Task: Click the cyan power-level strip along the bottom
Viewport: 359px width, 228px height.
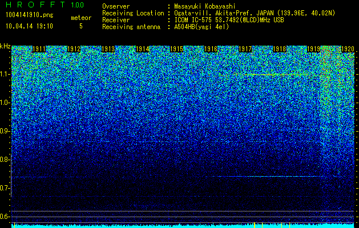Action: coord(183,226)
